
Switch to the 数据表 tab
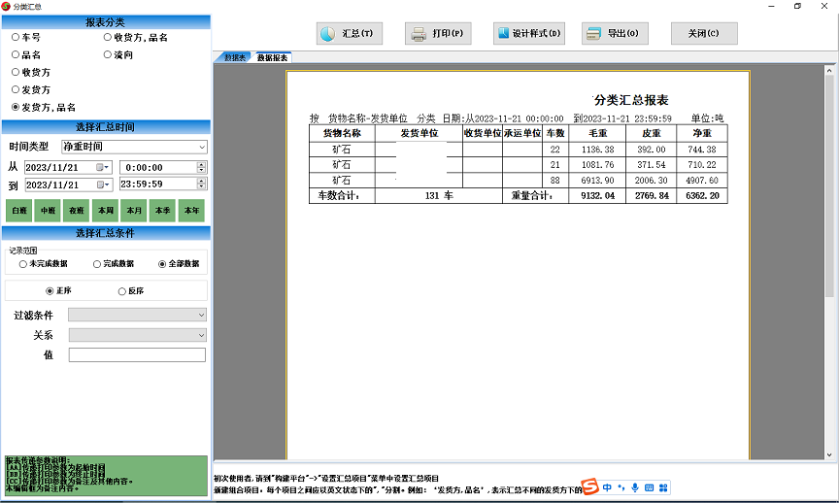click(x=233, y=58)
